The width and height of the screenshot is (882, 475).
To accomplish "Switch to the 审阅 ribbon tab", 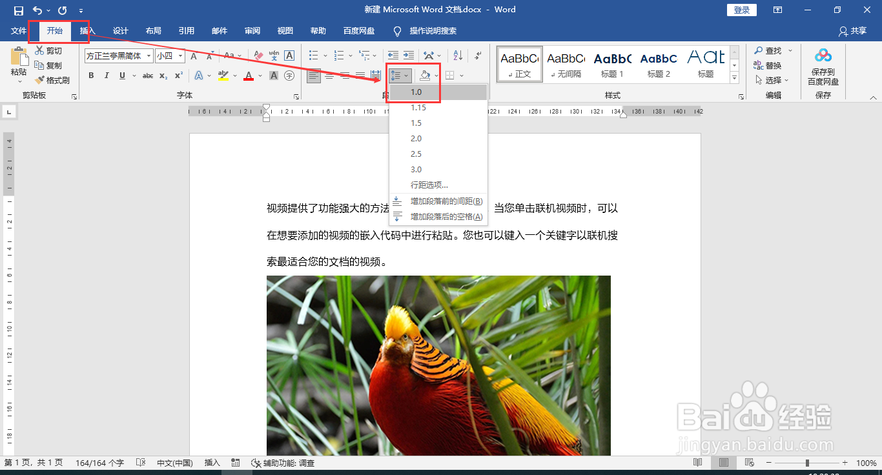I will [252, 30].
